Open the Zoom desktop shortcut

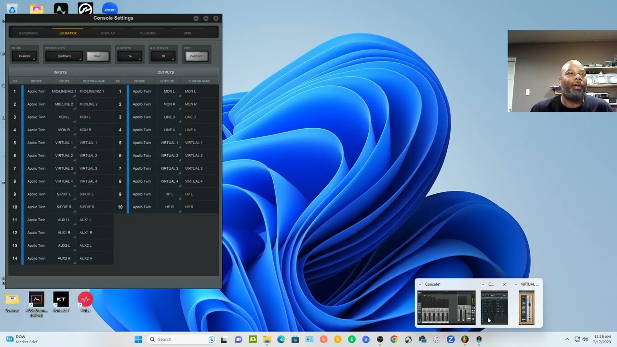(110, 8)
